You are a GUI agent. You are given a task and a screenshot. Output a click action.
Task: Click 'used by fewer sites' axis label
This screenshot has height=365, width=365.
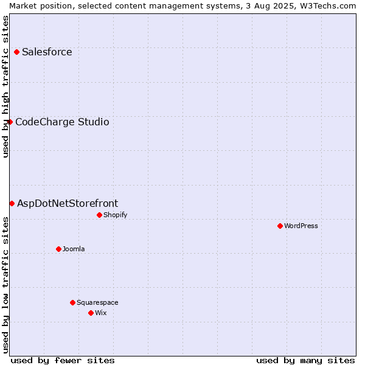click(63, 361)
